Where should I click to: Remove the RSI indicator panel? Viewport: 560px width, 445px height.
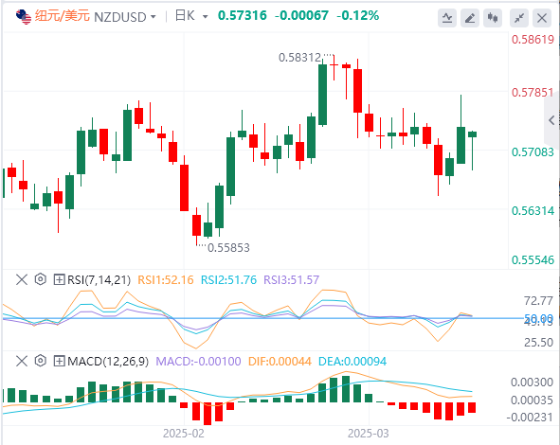(22, 279)
